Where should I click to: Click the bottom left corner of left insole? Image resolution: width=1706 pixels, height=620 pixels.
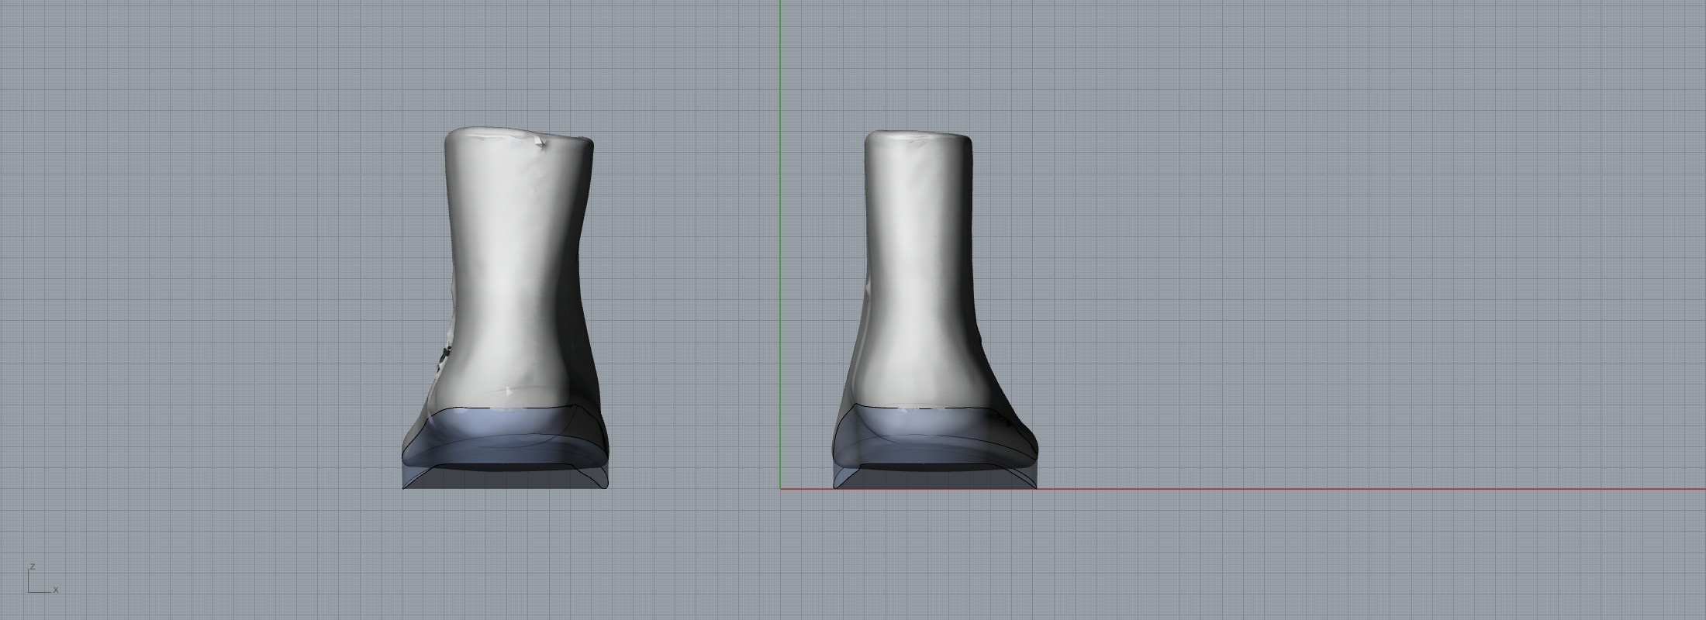click(404, 487)
